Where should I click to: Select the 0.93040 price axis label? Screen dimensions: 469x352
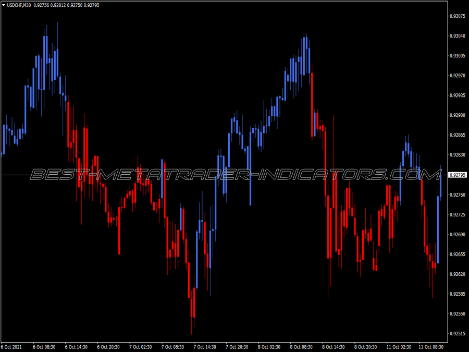tap(458, 36)
